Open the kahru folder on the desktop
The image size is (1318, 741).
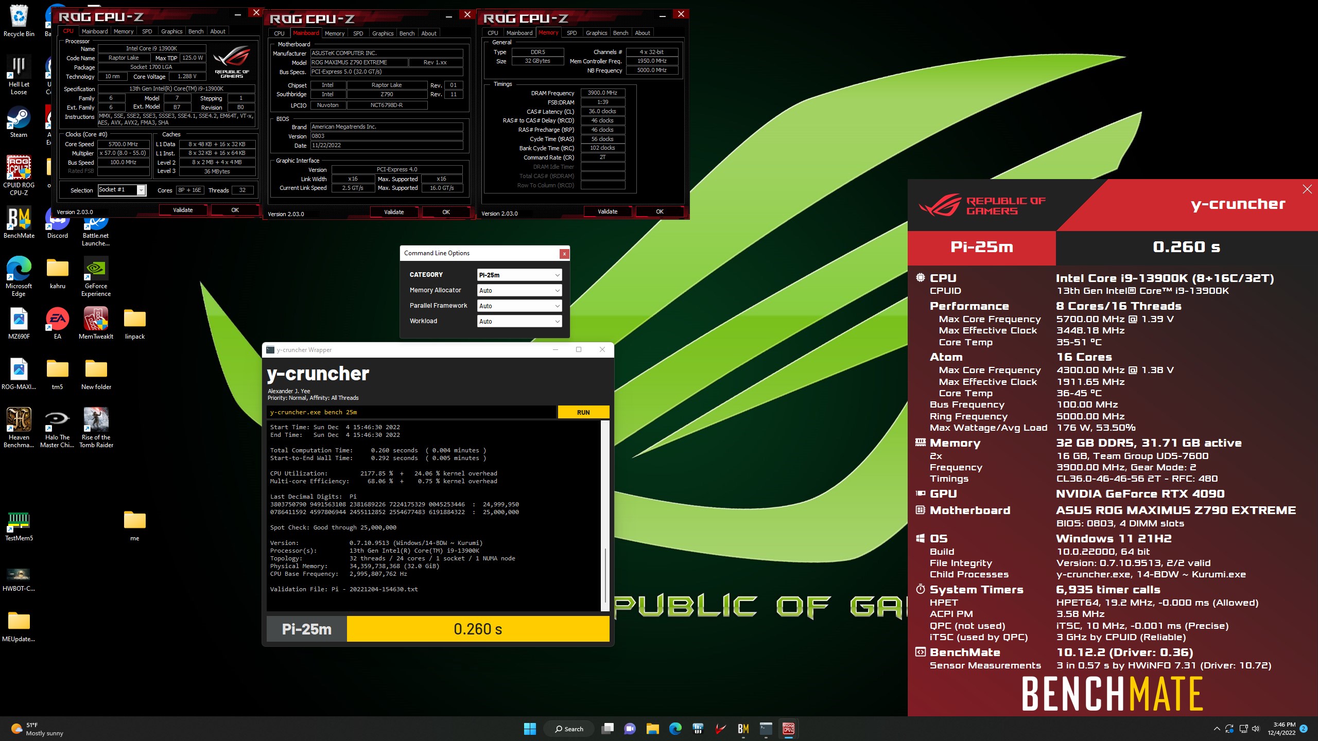[58, 273]
